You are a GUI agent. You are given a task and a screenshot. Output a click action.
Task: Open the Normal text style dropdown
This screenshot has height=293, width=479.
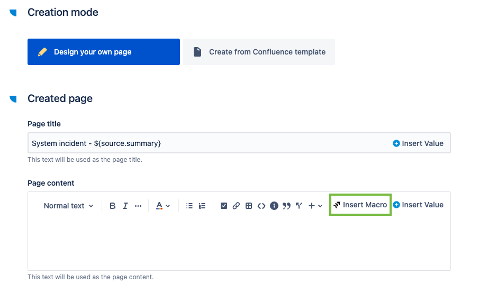coord(68,206)
